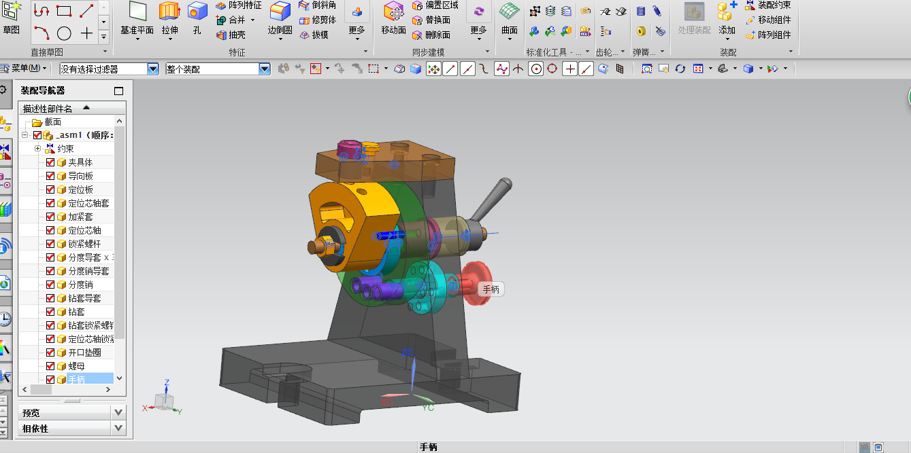The height and width of the screenshot is (453, 911).
Task: Open the selection filter dropdown (没有选择过滤器)
Action: click(152, 69)
